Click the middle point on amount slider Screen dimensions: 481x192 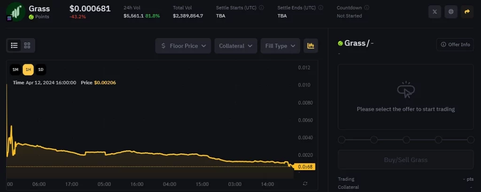pyautogui.click(x=406, y=140)
